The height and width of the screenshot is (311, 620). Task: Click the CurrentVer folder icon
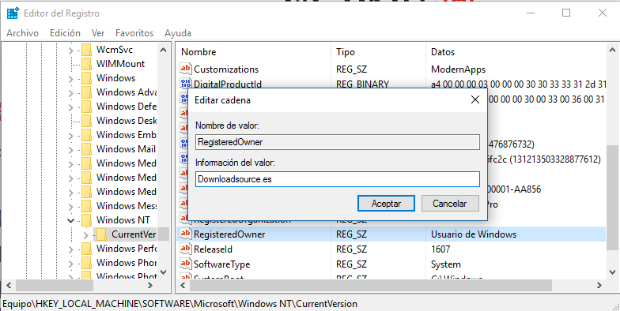click(101, 234)
